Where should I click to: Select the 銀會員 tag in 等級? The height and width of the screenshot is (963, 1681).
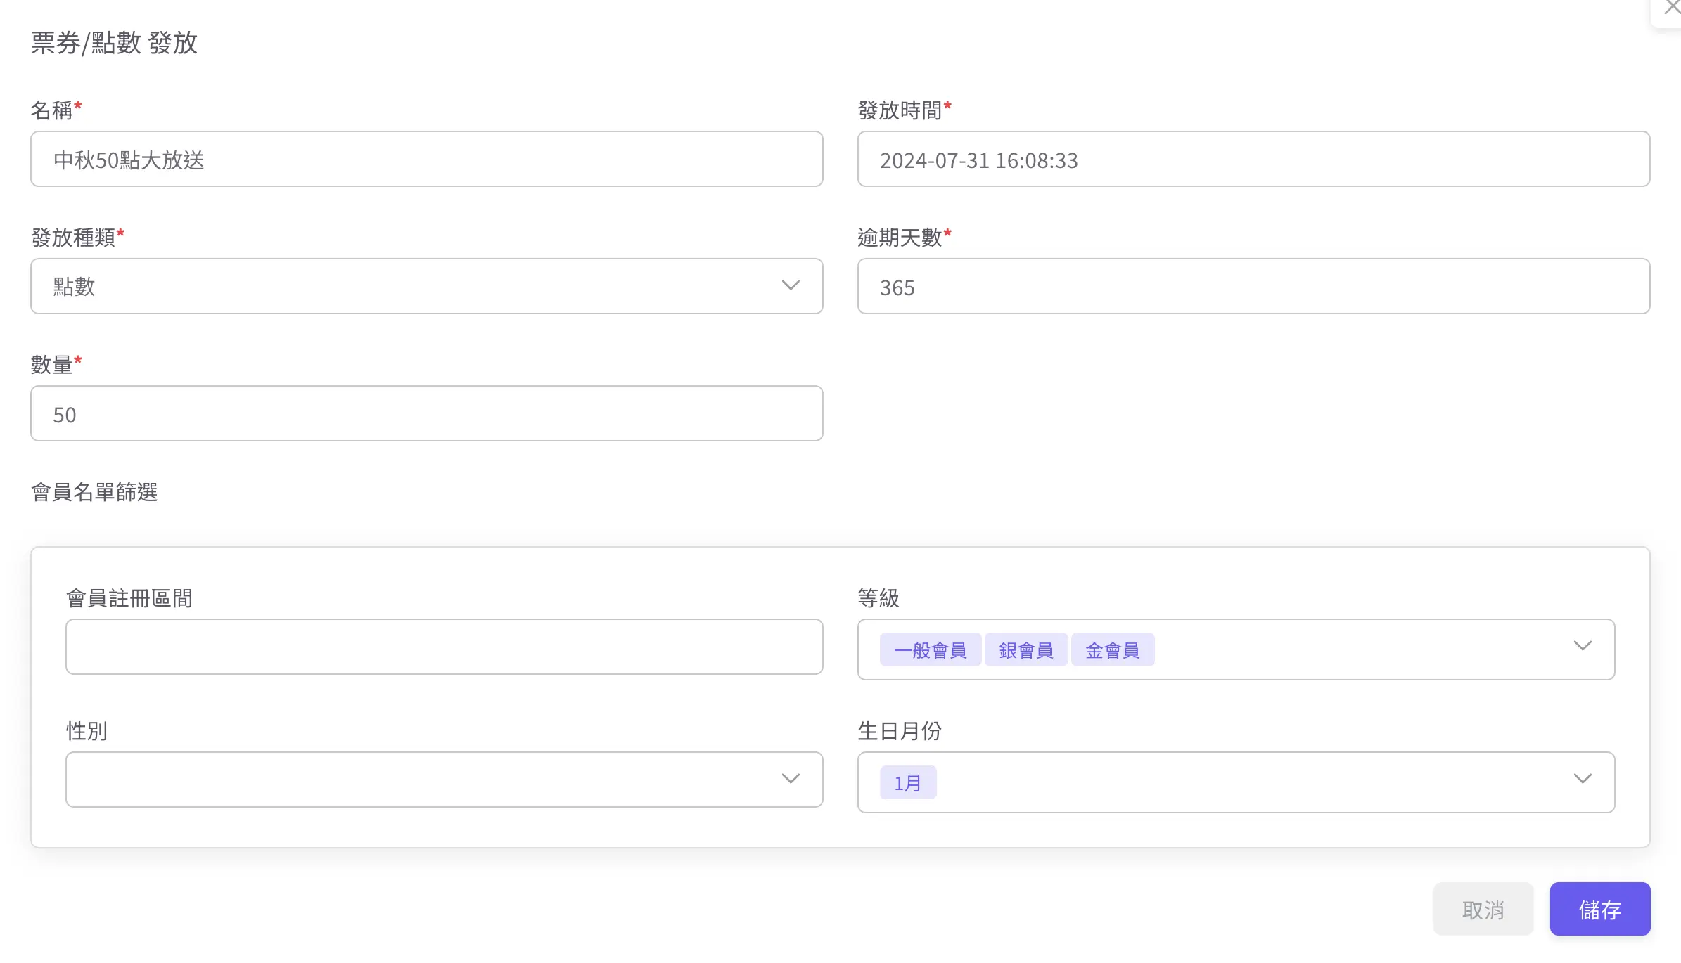[1025, 650]
